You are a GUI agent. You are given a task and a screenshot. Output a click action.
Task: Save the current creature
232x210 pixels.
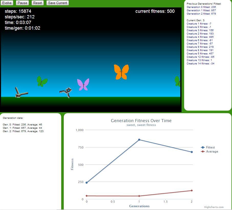point(58,3)
